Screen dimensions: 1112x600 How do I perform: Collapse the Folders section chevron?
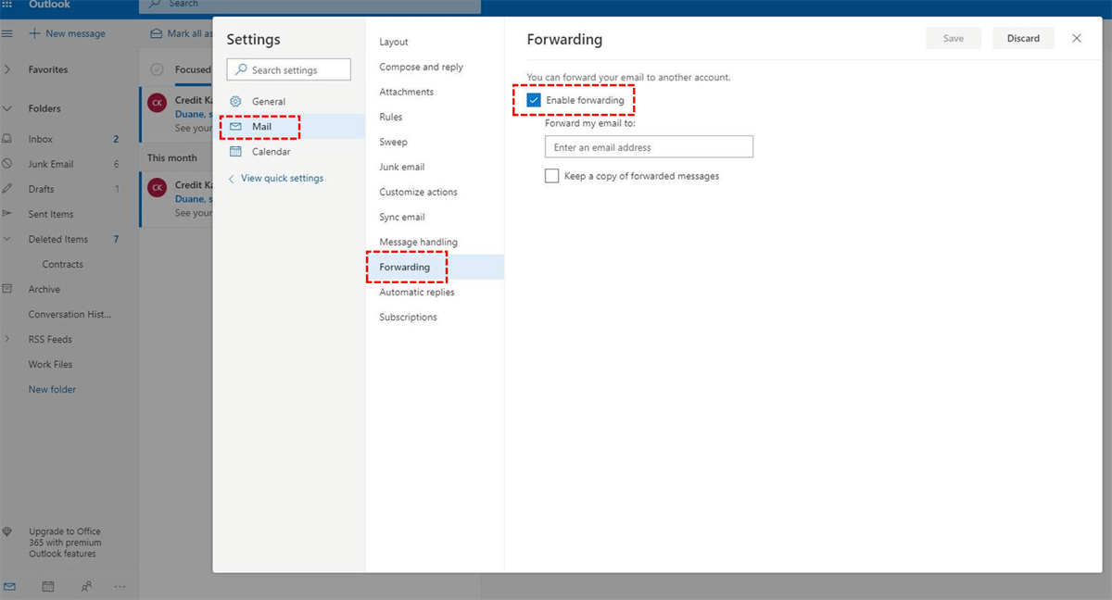(7, 108)
